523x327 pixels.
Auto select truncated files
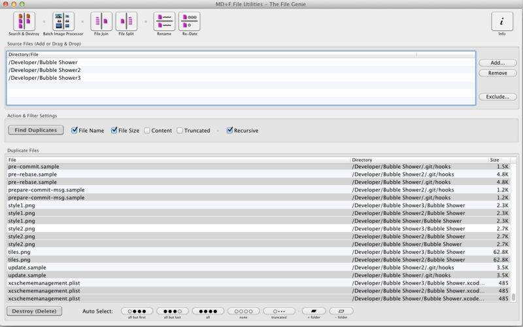click(x=279, y=311)
